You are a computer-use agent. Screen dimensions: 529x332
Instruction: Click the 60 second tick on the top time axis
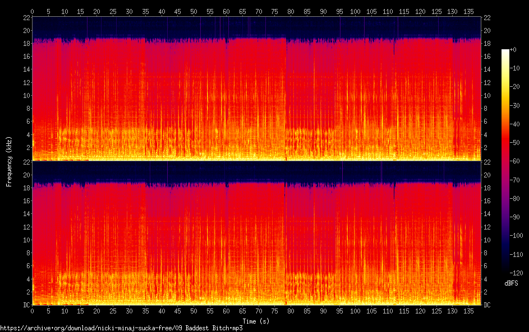[227, 11]
